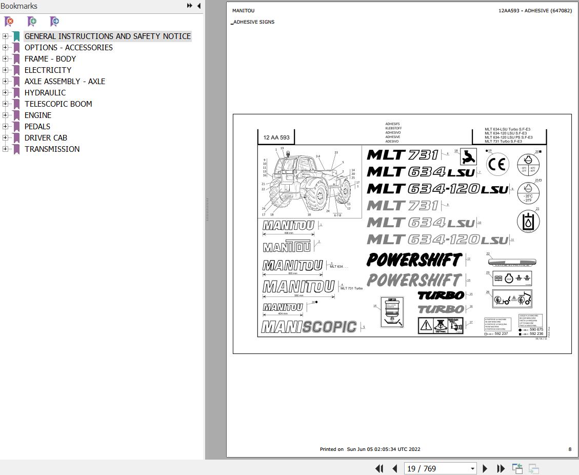Click the Bookmarks panel title

pos(19,6)
